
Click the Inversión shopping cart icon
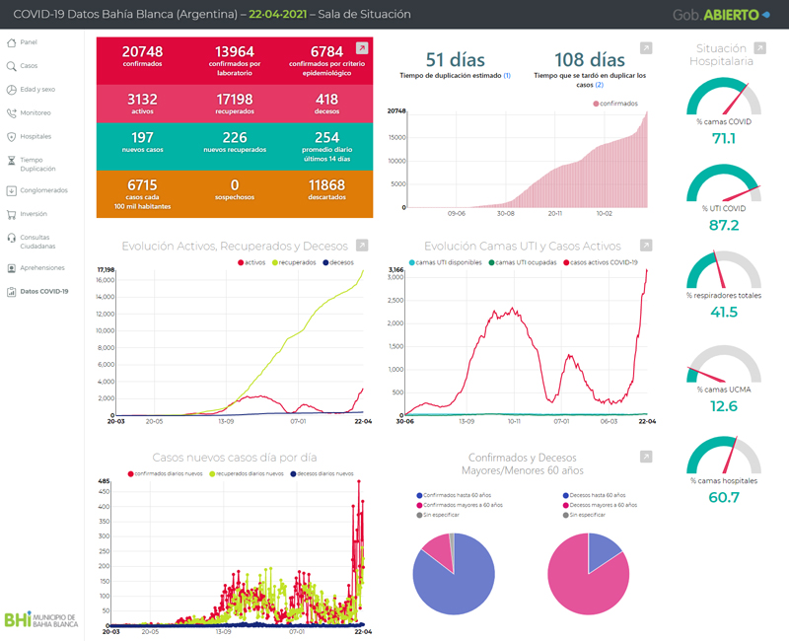pos(11,214)
